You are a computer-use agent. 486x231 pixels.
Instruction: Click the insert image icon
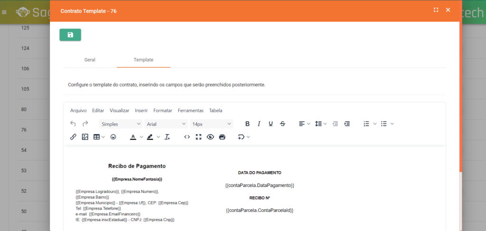point(85,137)
